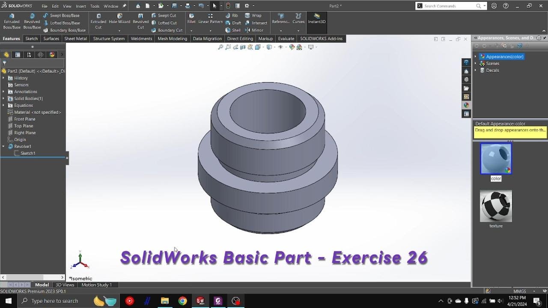This screenshot has width=548, height=308.
Task: Open Design Library in the task pane
Action: pos(466,80)
